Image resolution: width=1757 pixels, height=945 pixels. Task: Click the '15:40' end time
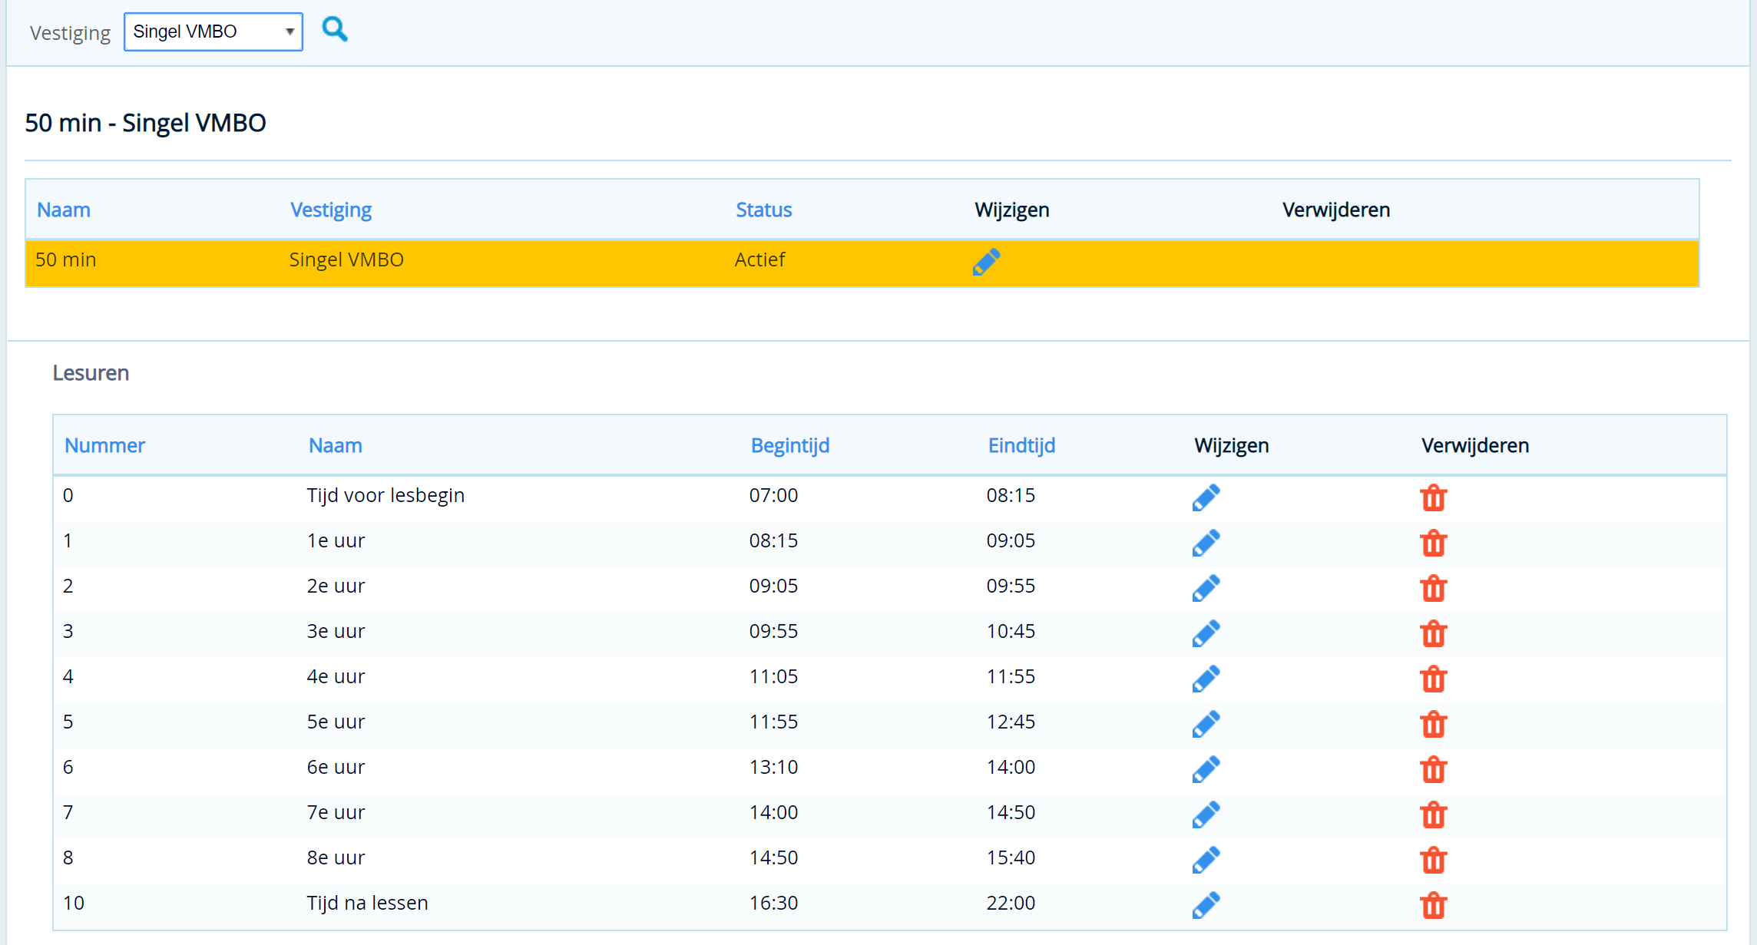tap(1011, 857)
